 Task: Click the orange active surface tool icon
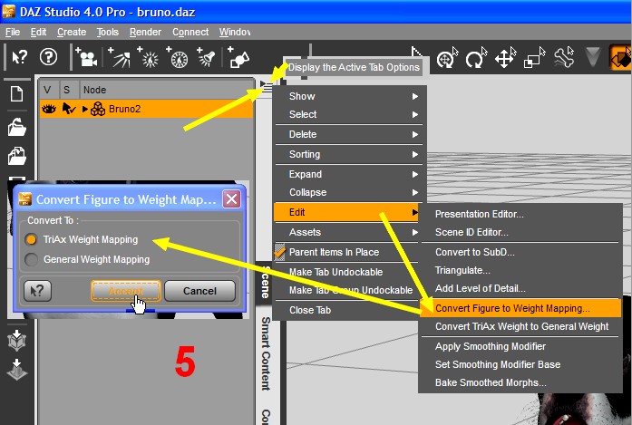(x=620, y=58)
